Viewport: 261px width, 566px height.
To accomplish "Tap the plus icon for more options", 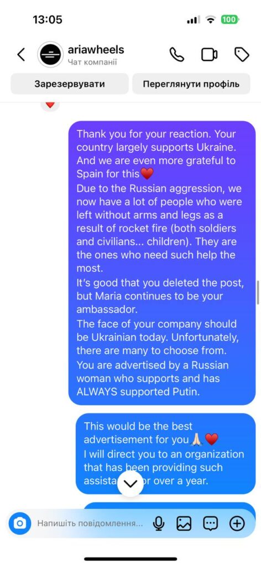I will 237,523.
